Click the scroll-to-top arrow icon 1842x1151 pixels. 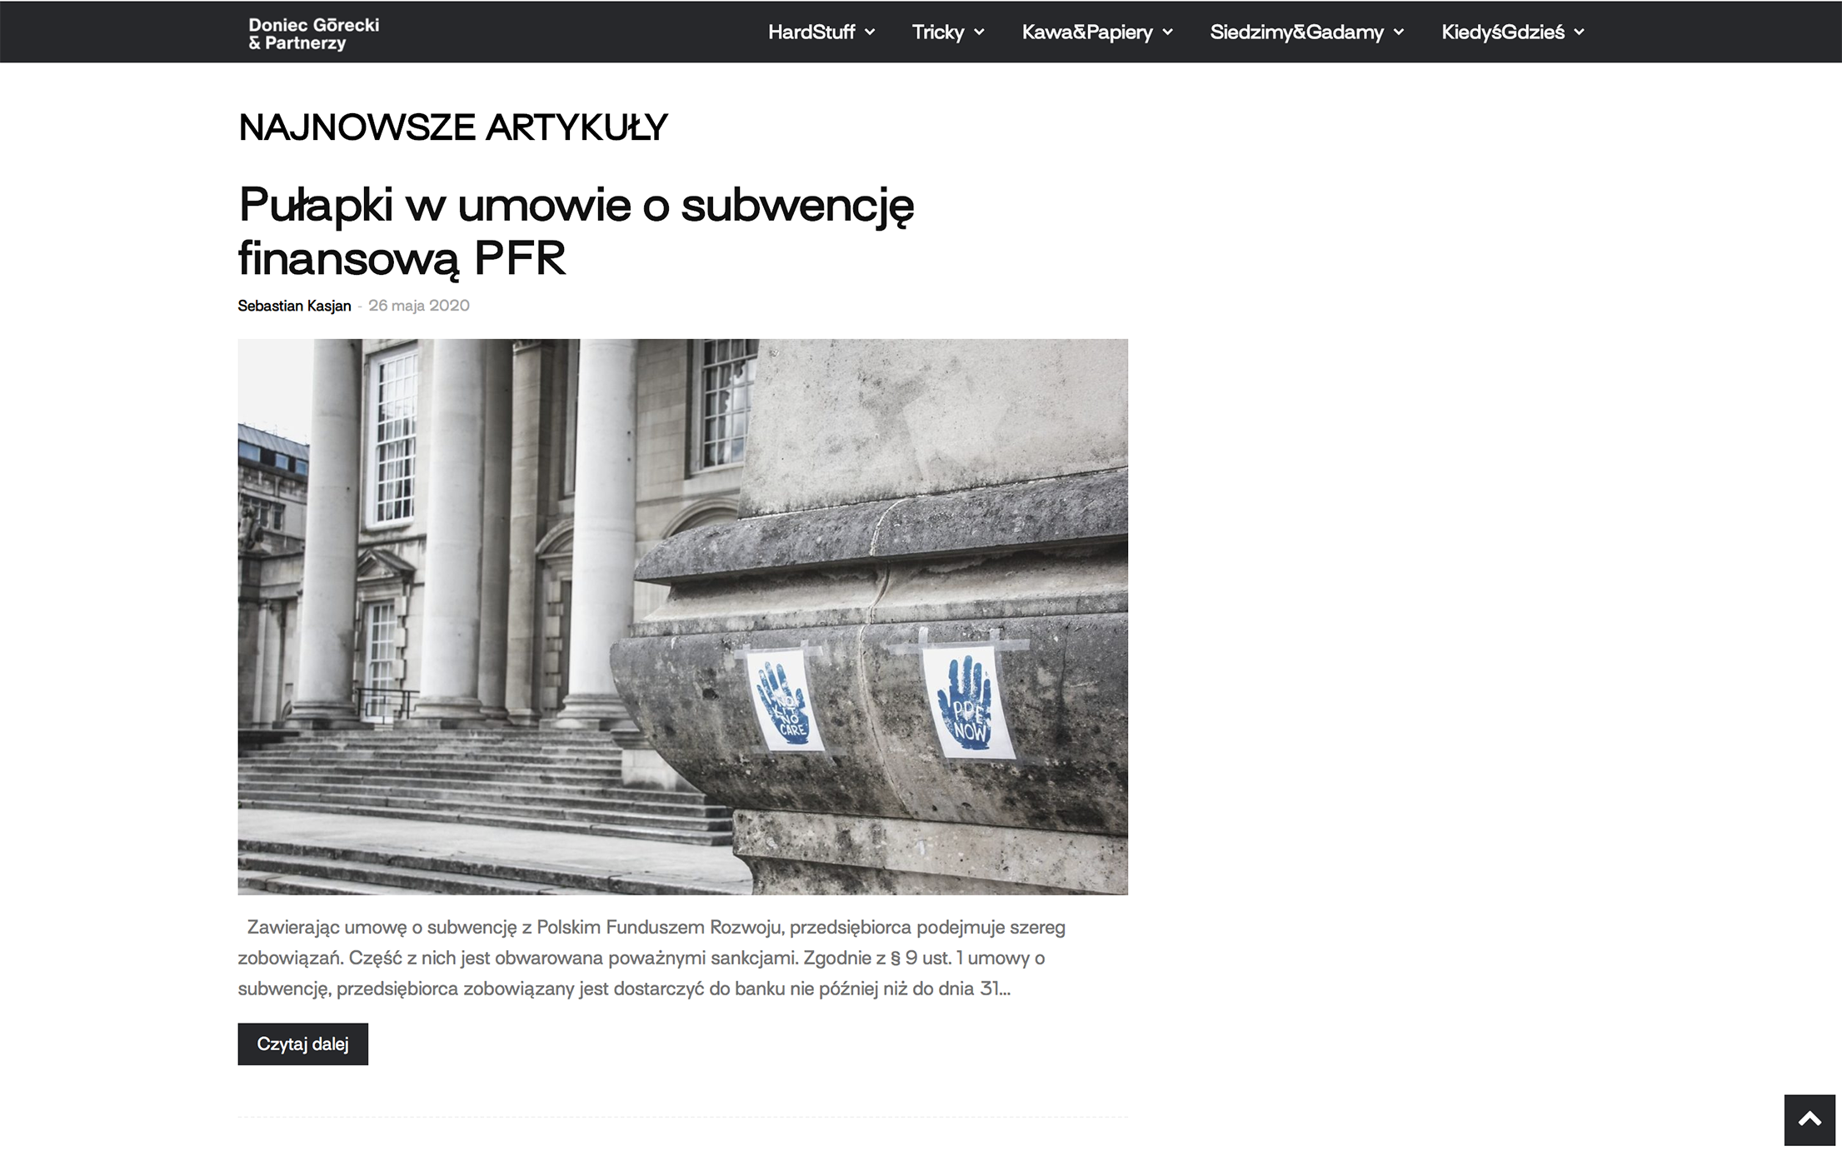pos(1809,1119)
